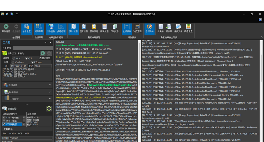The width and height of the screenshot is (264, 142).
Task: Click the green play button beside 任务状态
Action: coord(43,53)
